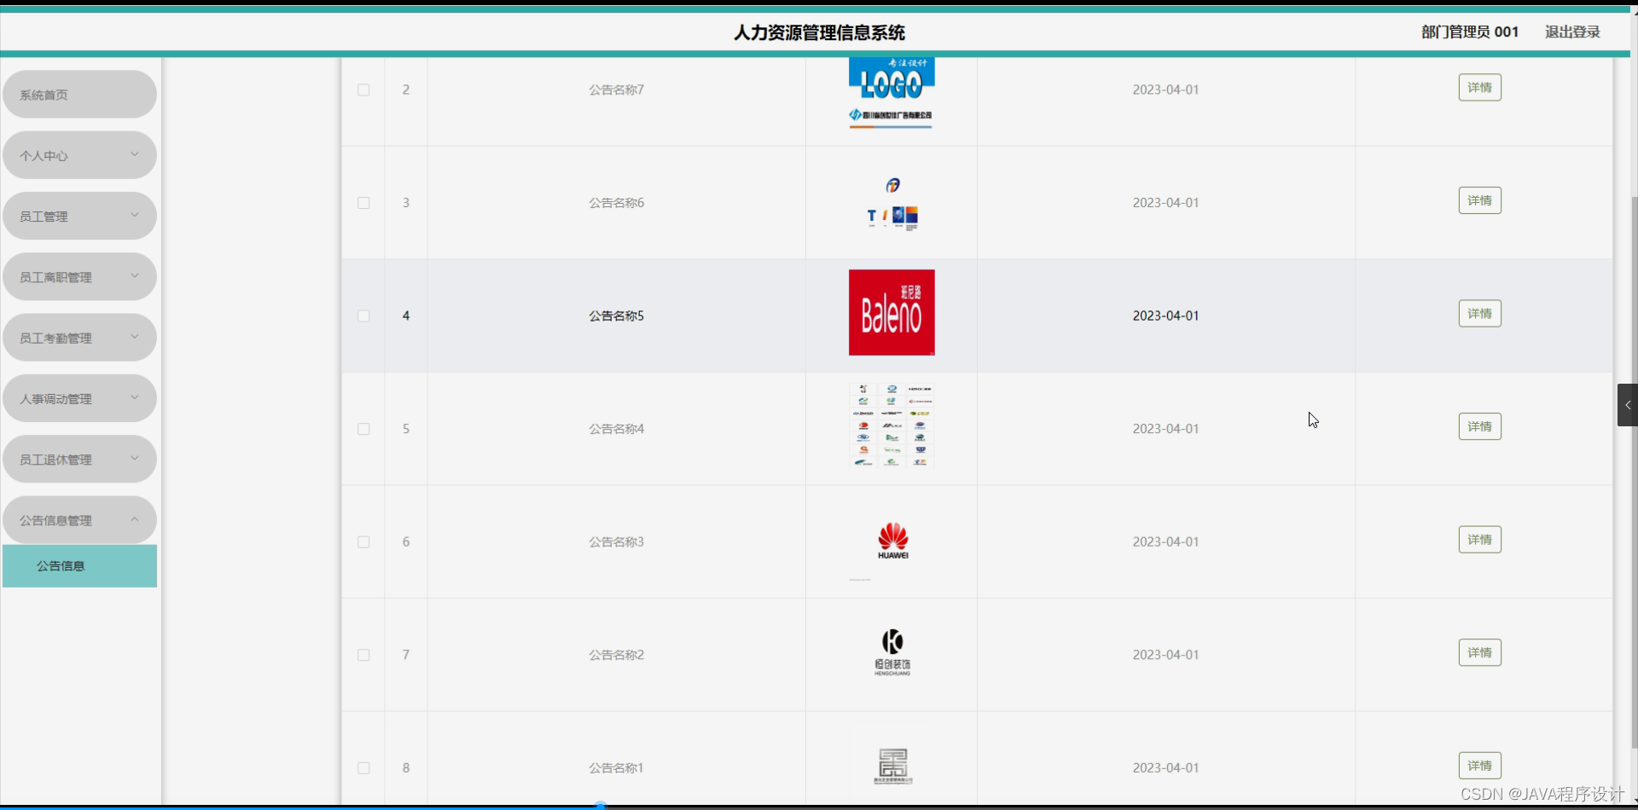Expand the 员工考勤管理 menu
This screenshot has width=1638, height=810.
tap(79, 338)
